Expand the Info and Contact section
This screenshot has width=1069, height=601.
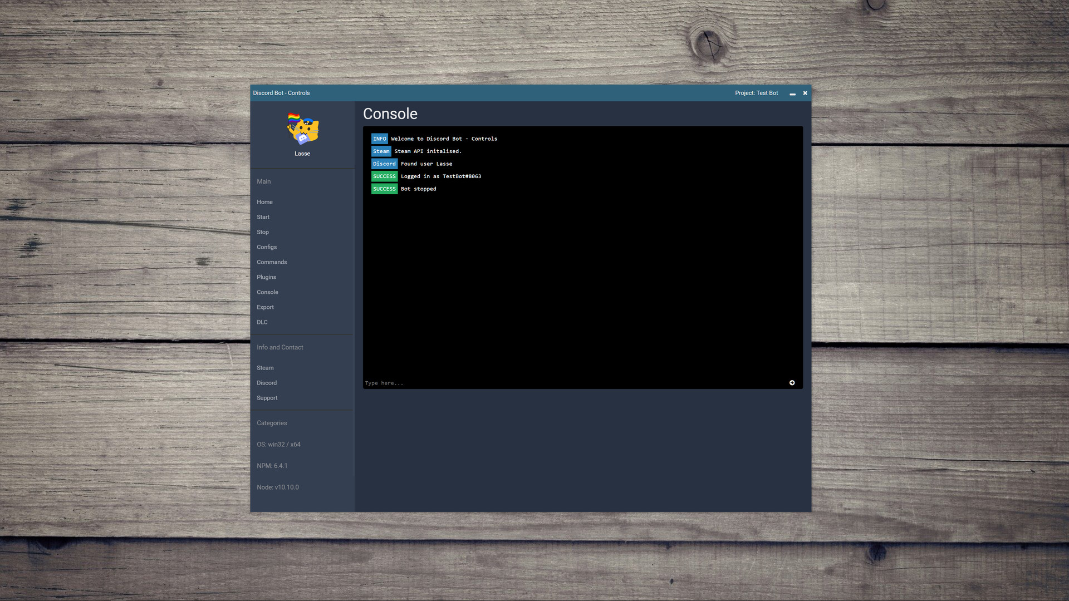click(x=279, y=347)
